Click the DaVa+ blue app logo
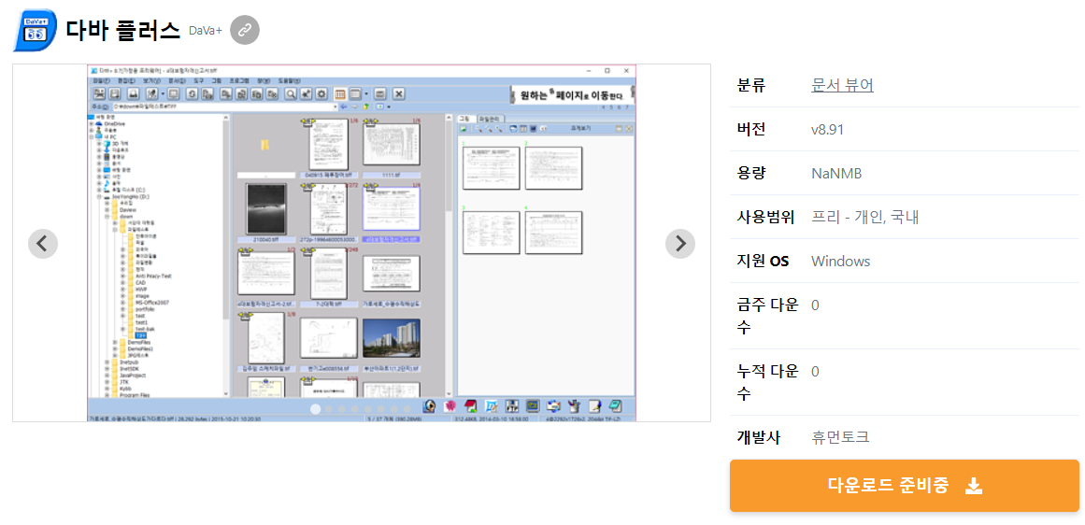Image resolution: width=1085 pixels, height=525 pixels. (35, 31)
